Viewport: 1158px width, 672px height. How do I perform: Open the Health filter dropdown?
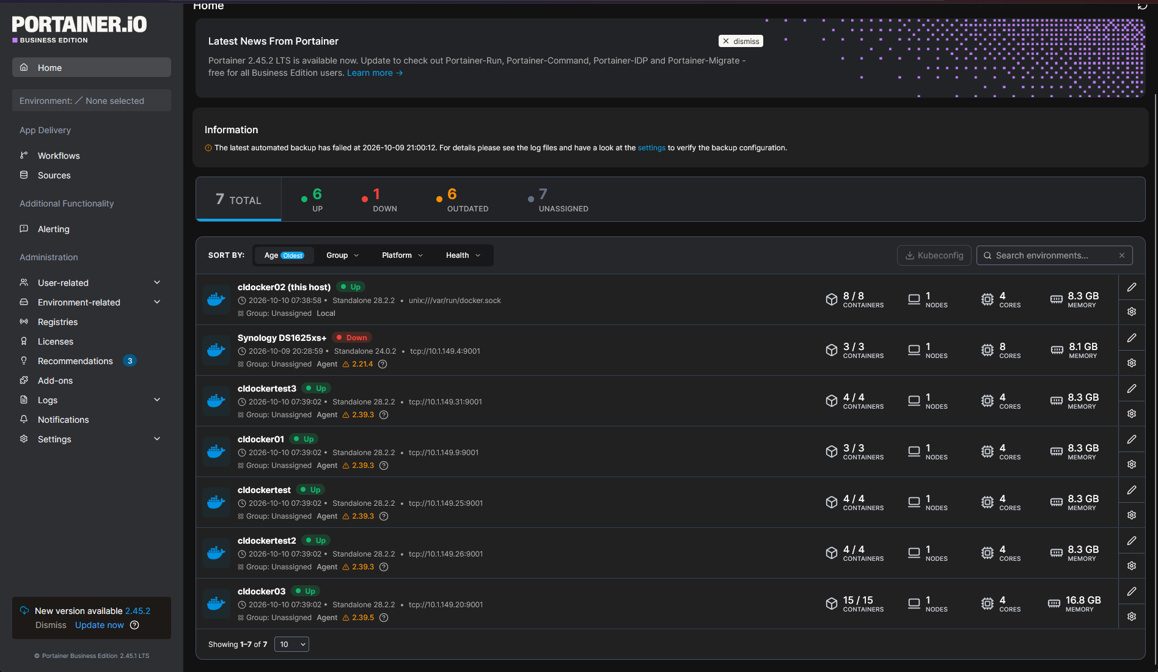point(463,255)
